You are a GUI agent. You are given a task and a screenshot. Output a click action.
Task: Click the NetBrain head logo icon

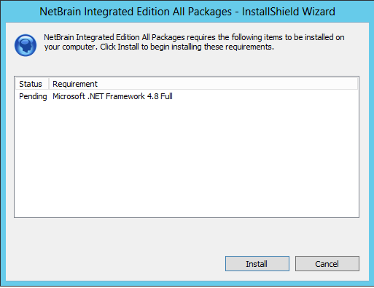coord(26,45)
